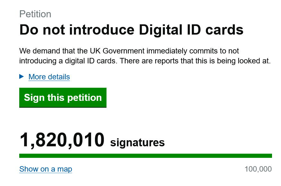Click the 100,000 signature threshold label
This screenshot has height=186, width=281.
(x=258, y=169)
